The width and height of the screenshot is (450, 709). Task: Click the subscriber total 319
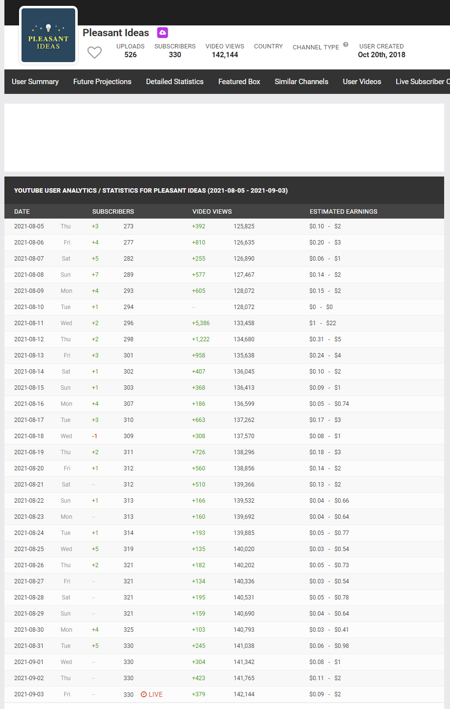point(129,549)
